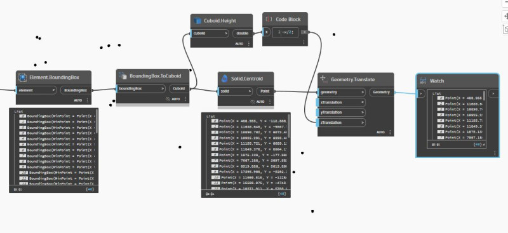Click the Solid.Centroid node icon
This screenshot has width=508, height=233.
(224, 79)
